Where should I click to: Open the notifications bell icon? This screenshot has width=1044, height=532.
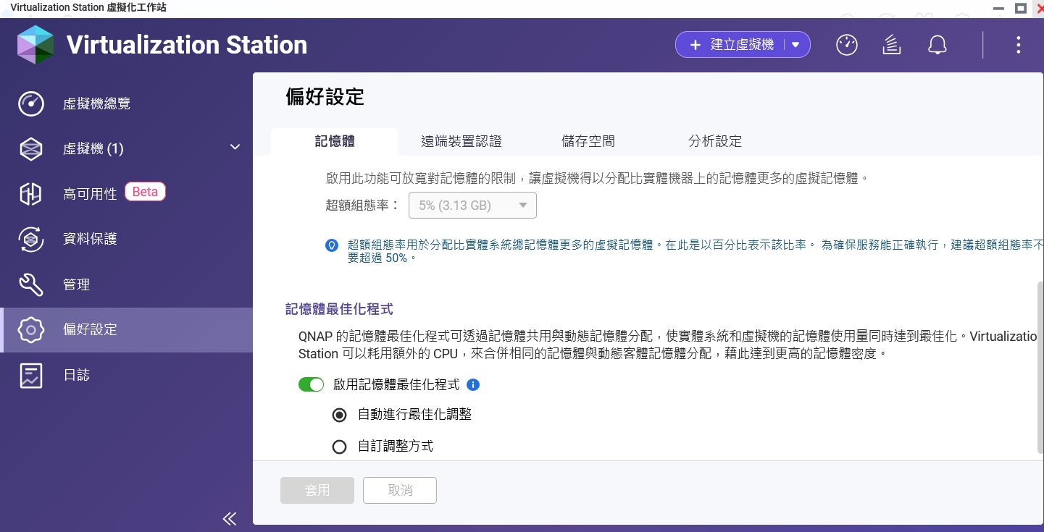coord(937,45)
